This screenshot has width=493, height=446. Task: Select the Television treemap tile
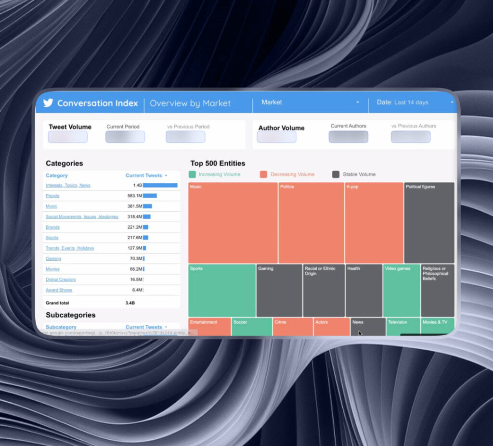(x=403, y=327)
